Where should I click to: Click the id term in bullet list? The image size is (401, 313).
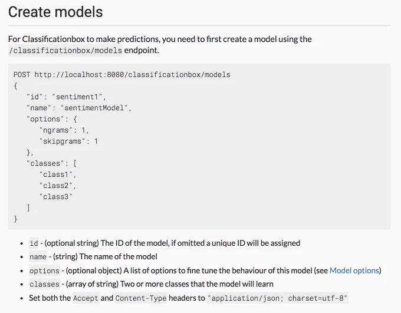point(34,243)
